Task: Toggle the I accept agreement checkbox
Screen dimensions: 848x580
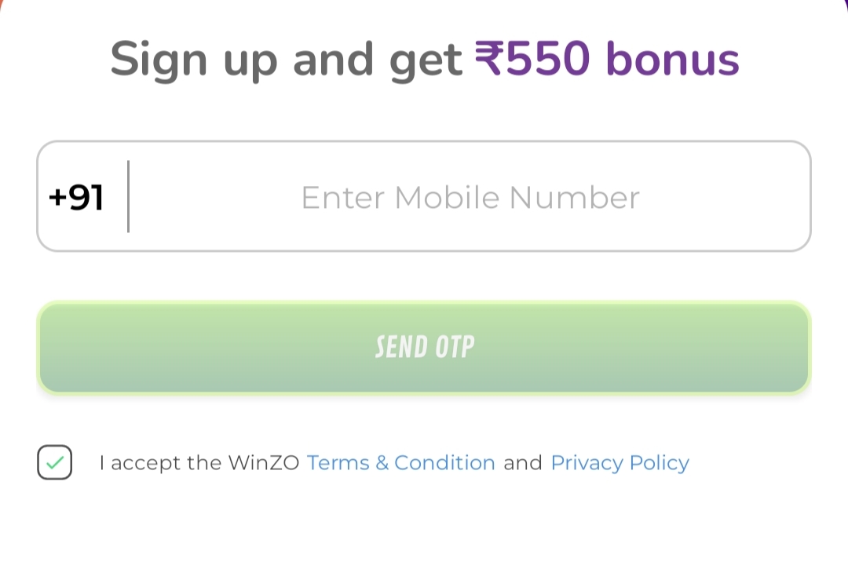Action: tap(55, 462)
